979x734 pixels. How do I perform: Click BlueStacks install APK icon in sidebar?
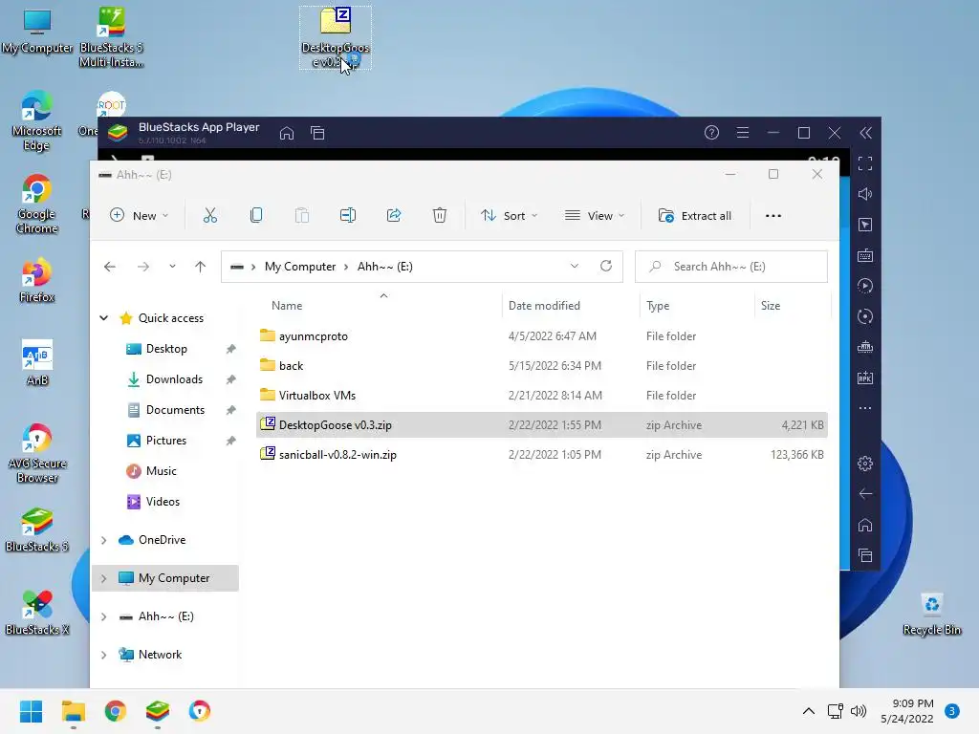(x=864, y=378)
